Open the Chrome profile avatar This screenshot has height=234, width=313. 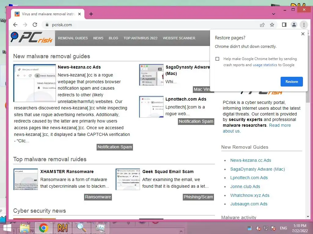(294, 25)
